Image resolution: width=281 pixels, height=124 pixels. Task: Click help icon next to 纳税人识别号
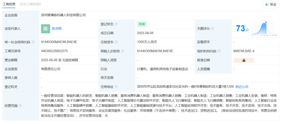tap(122, 51)
